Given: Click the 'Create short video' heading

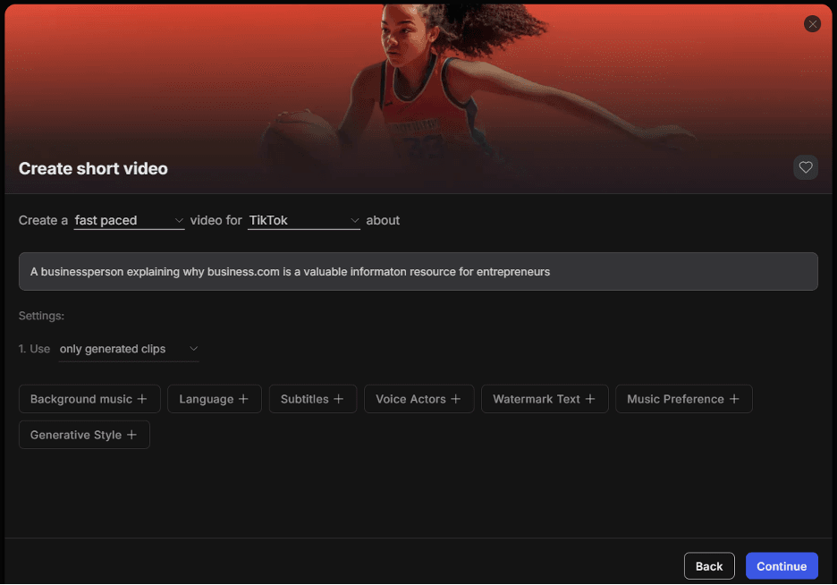Looking at the screenshot, I should pos(93,168).
